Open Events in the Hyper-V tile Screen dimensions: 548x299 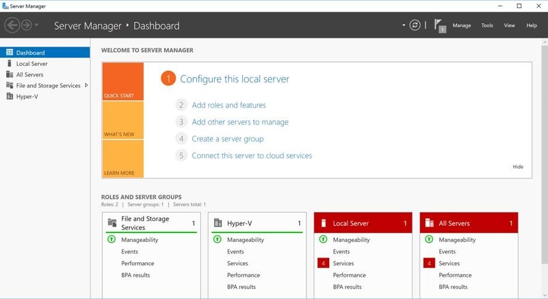(x=236, y=252)
